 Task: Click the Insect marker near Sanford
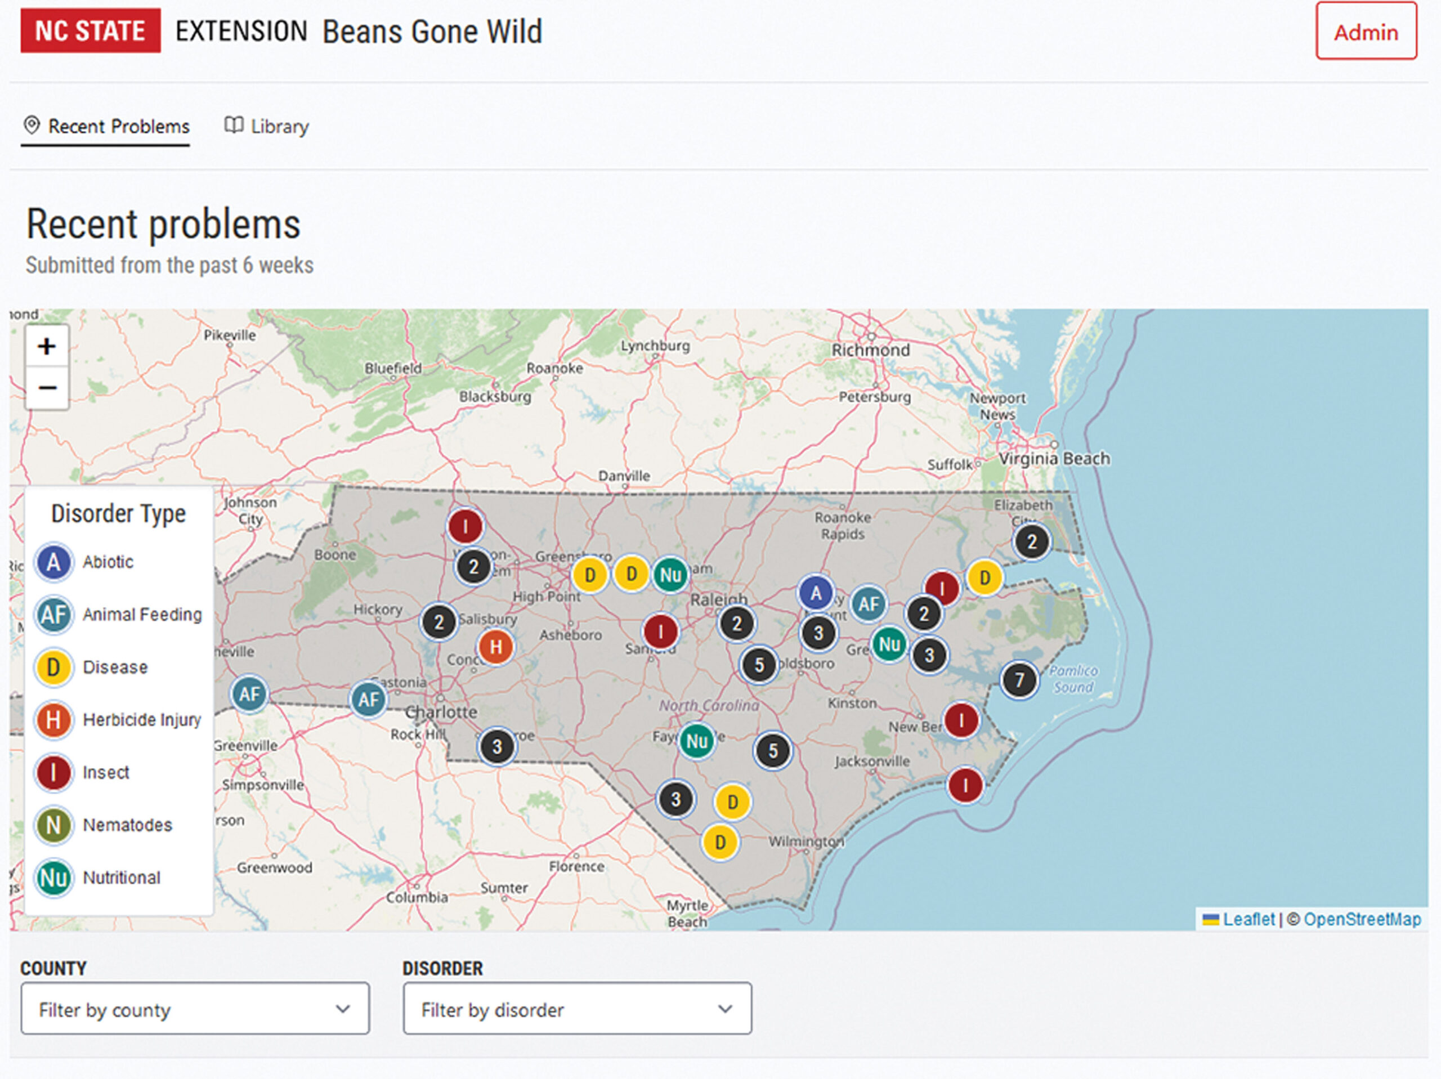(x=660, y=632)
